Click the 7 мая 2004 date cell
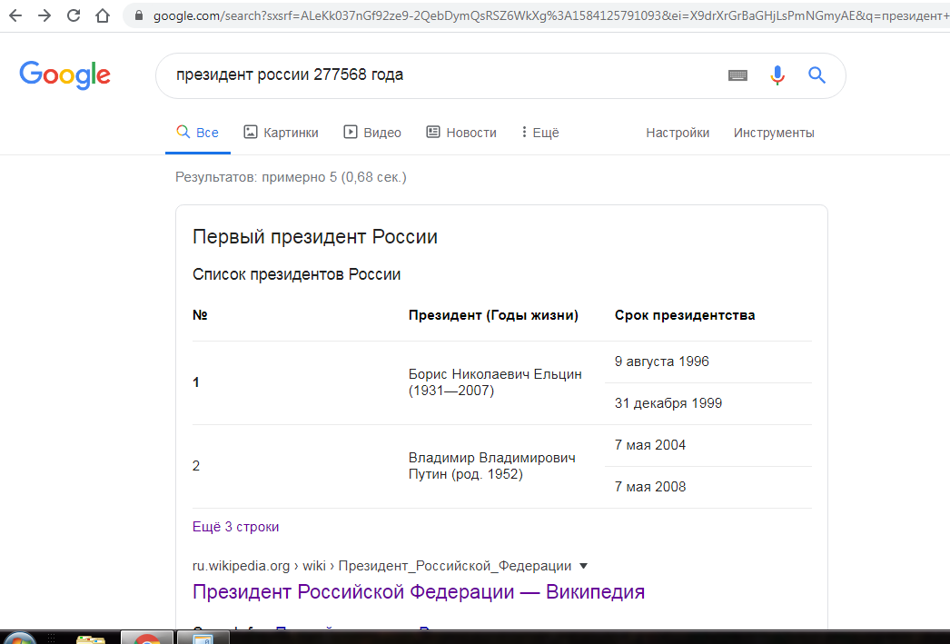Viewport: 950px width, 644px height. [x=650, y=445]
